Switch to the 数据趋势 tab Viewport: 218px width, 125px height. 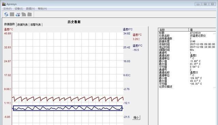(x=9, y=24)
